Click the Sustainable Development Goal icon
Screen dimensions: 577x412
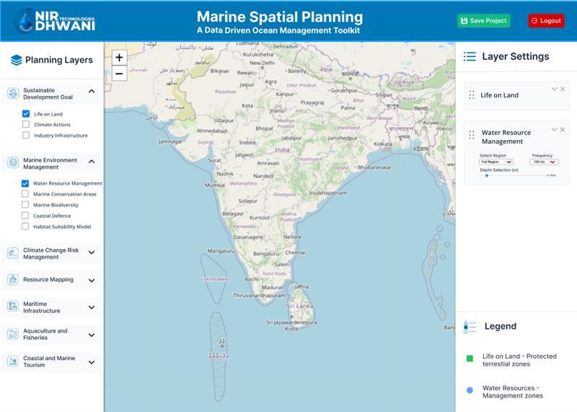pos(13,94)
